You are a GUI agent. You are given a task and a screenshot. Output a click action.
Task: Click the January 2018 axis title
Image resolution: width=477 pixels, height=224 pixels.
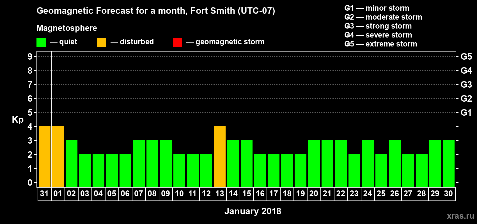253,211
